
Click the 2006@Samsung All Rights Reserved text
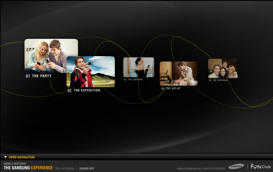[x=201, y=169]
